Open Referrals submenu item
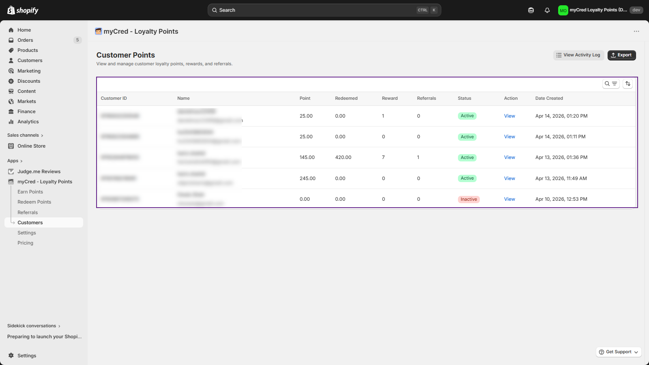The width and height of the screenshot is (649, 365). point(28,213)
